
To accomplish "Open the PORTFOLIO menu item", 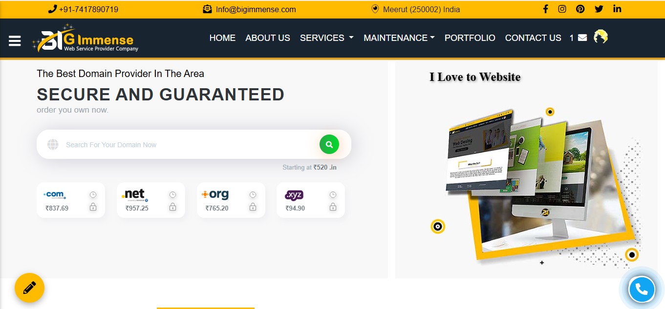I will tap(470, 38).
